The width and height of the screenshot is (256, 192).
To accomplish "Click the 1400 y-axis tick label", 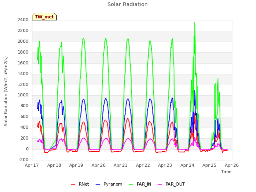I will [23, 74].
